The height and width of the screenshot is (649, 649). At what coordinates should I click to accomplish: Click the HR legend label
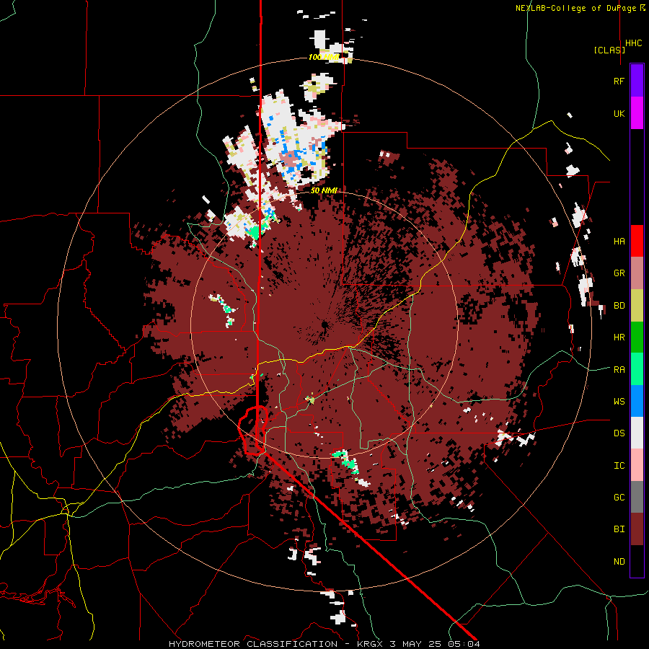(619, 337)
